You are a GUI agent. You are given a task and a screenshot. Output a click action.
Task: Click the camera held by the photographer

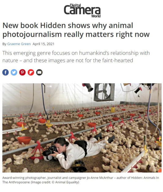click(50, 151)
